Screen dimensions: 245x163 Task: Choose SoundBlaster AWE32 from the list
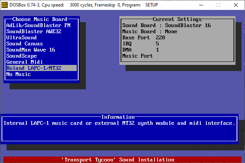pos(34,31)
